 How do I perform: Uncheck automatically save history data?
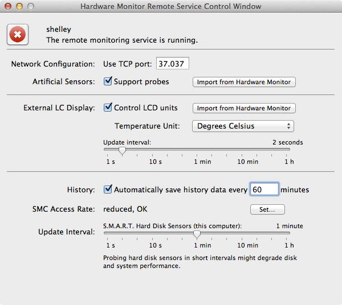click(108, 189)
